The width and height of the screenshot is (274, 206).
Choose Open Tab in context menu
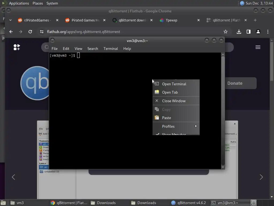[176, 92]
